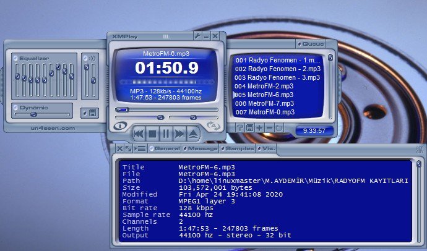Switch to the Vis. tab
This screenshot has width=427, height=251.
266,148
